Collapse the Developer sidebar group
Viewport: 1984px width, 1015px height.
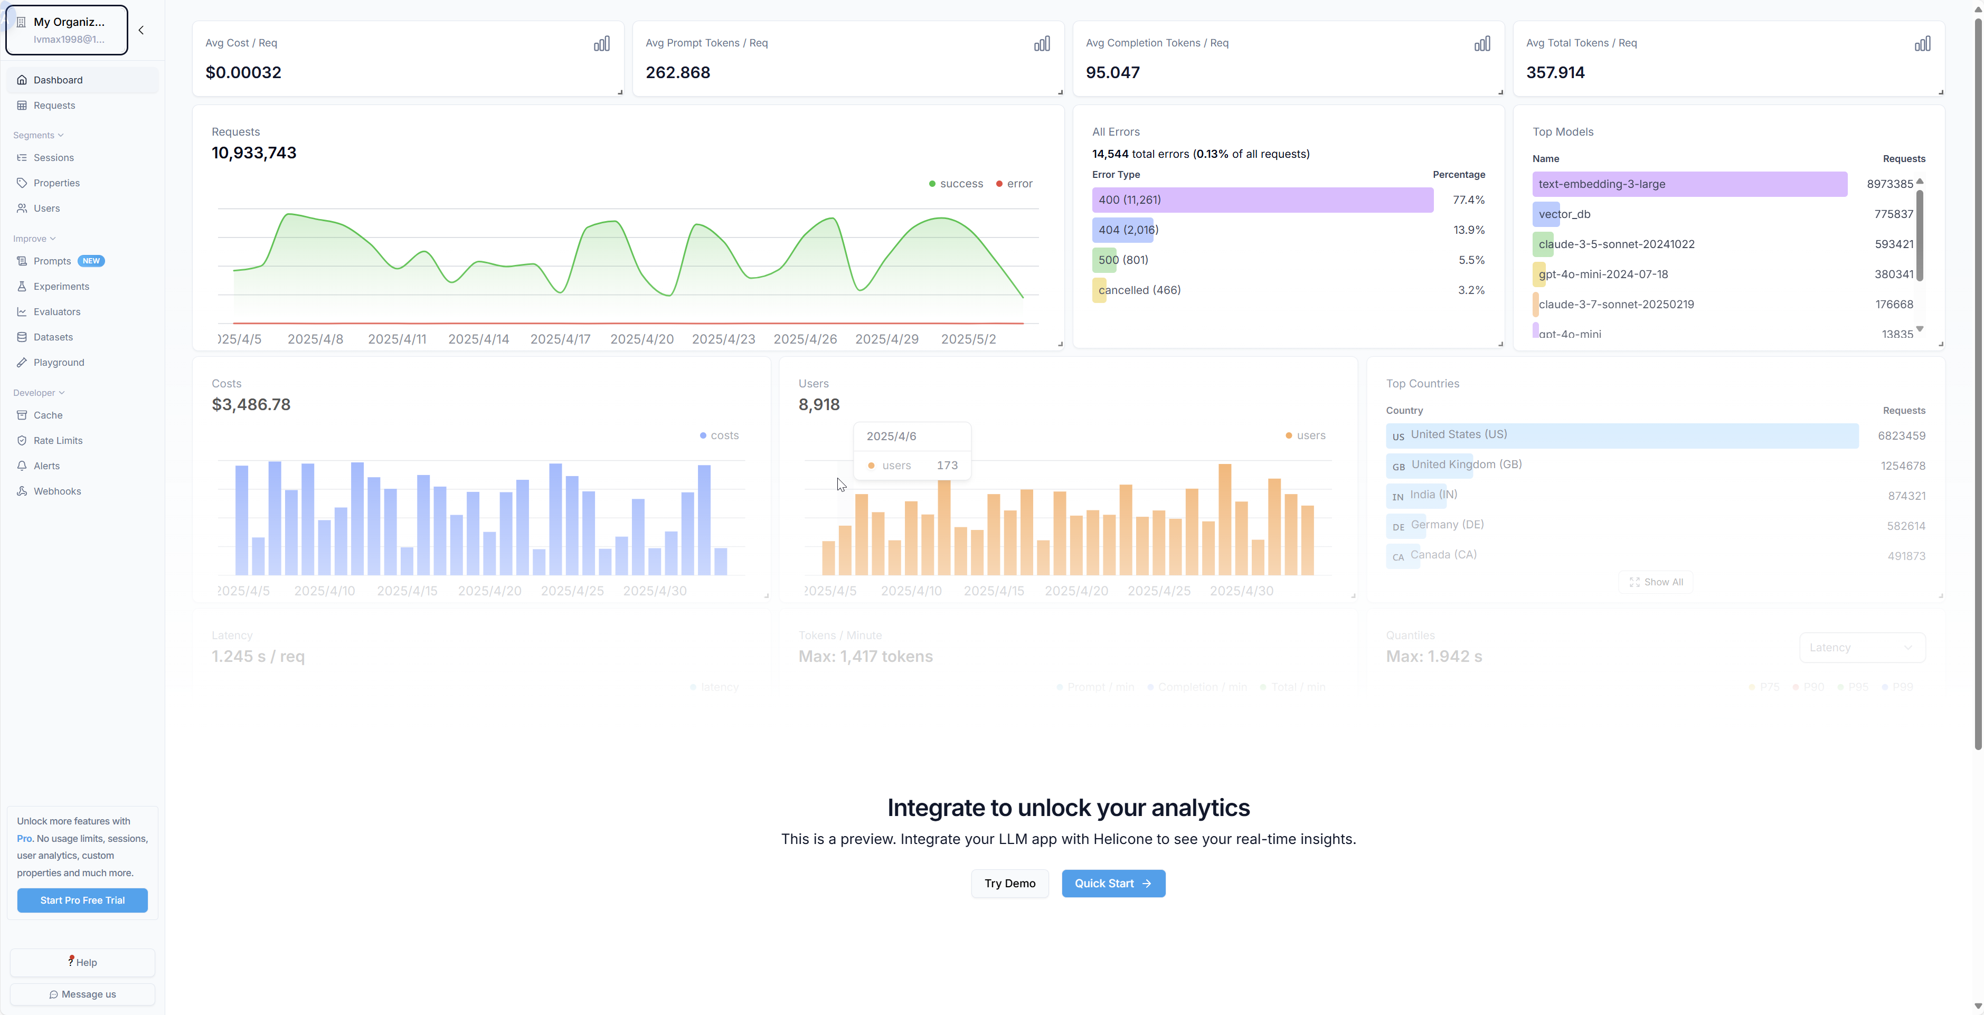pos(39,393)
